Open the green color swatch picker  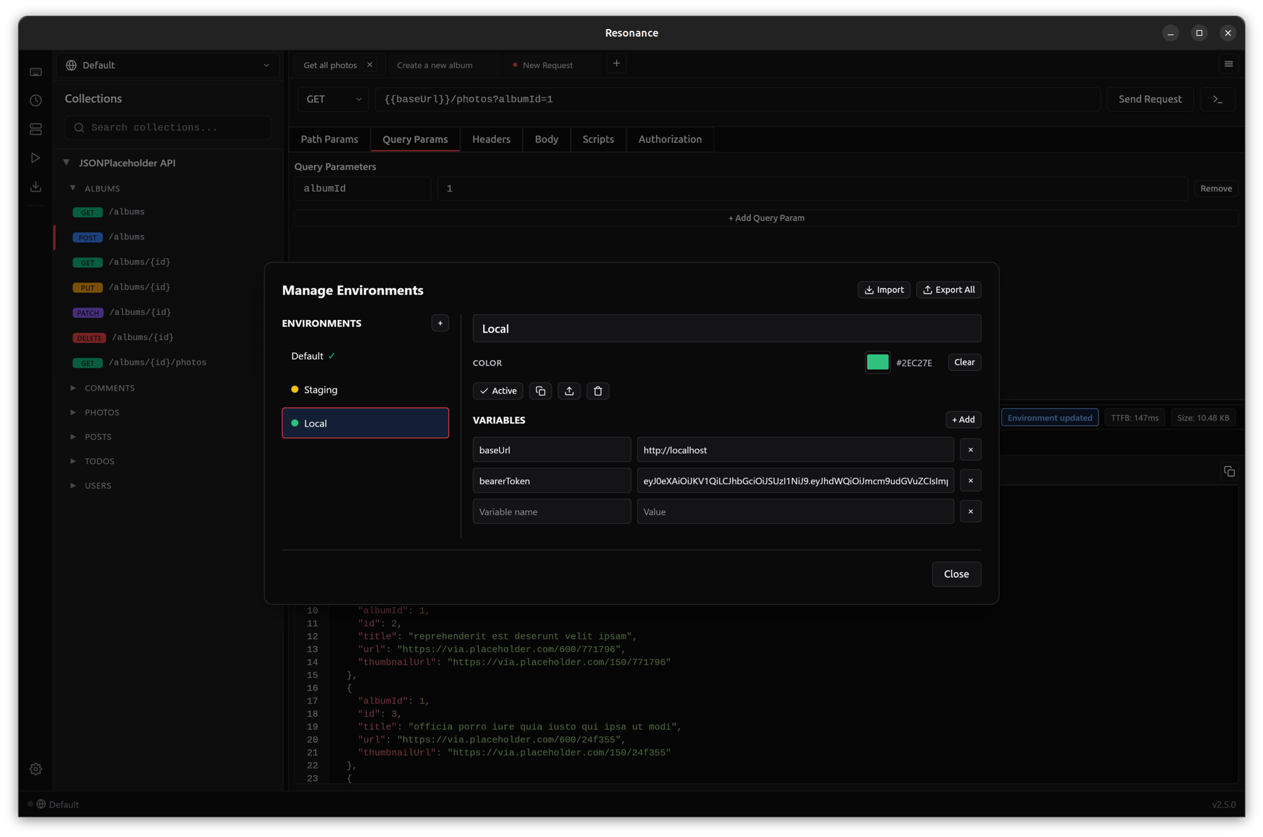[877, 362]
